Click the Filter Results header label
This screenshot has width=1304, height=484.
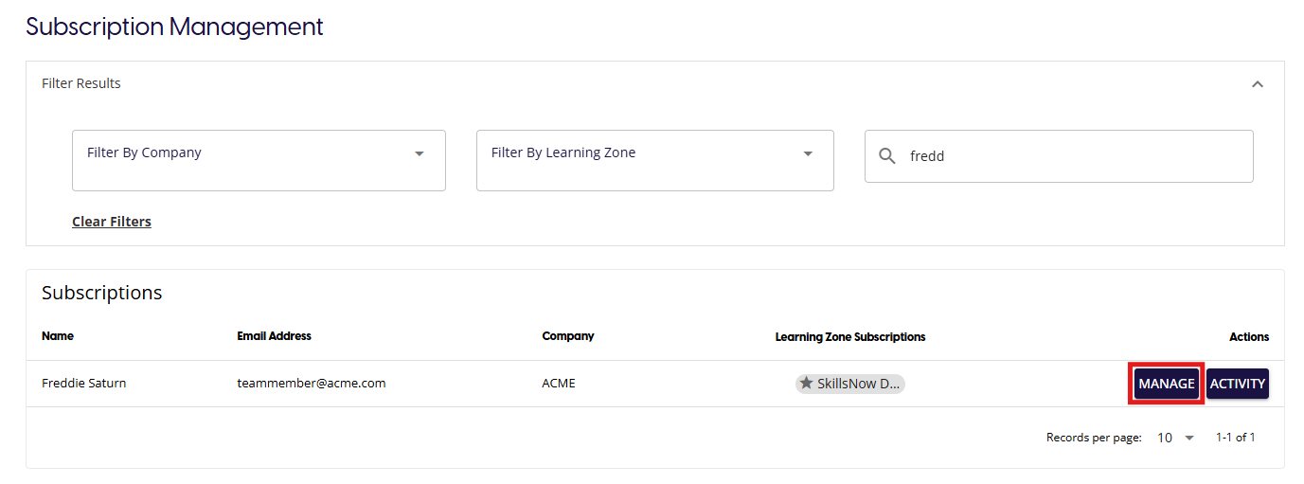tap(81, 83)
